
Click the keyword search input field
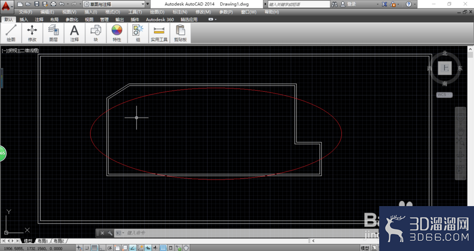pos(299,4)
